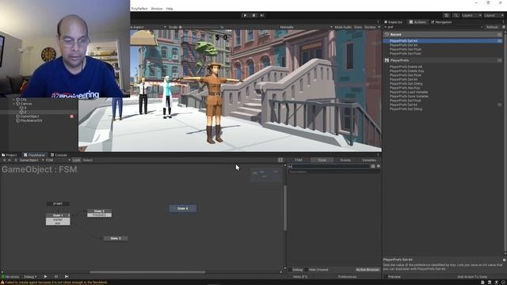This screenshot has width=507, height=285.
Task: Enable the Debug checkbox in State panel
Action: coord(291,269)
